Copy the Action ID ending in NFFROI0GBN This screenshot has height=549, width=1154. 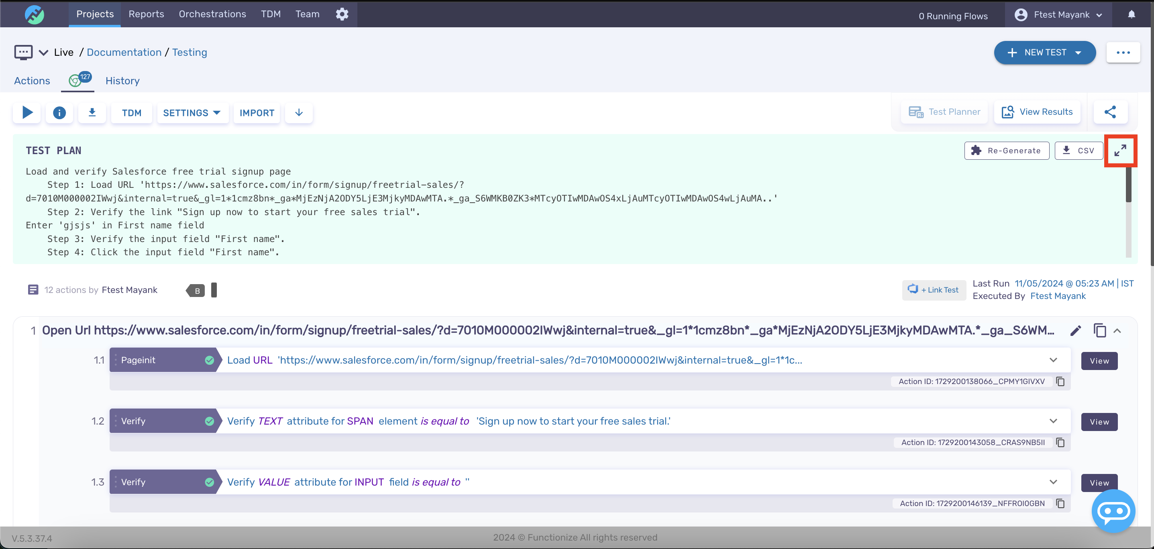(x=1060, y=503)
